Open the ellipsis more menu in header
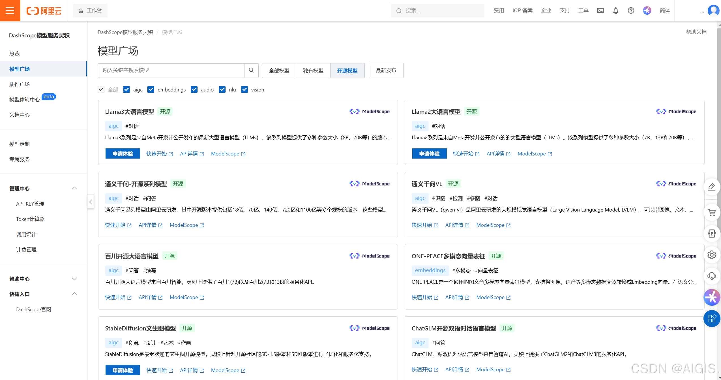Viewport: 721px width, 380px height. pos(702,11)
